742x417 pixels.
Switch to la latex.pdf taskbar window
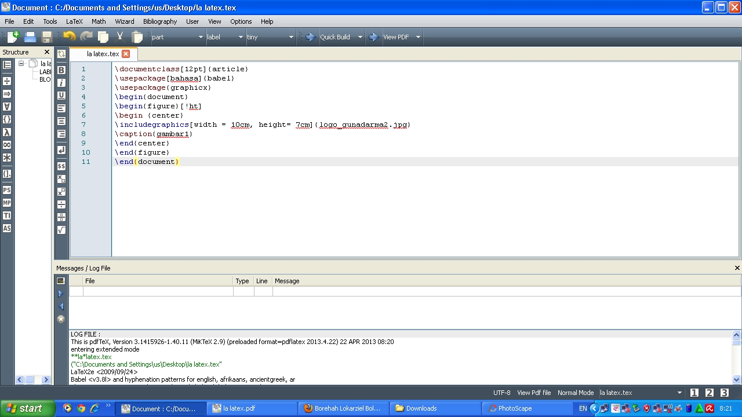252,408
